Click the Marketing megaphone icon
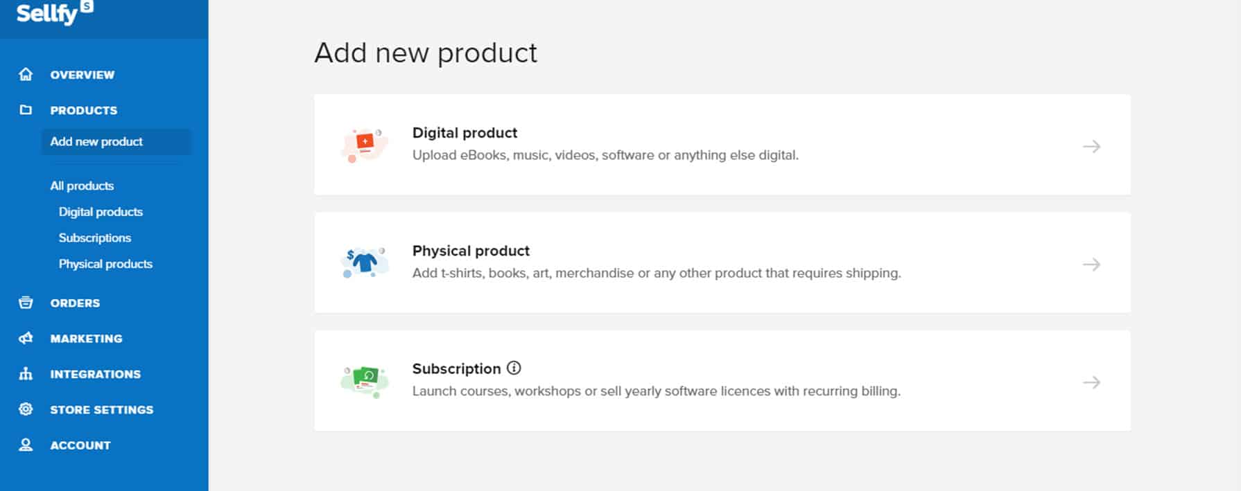The height and width of the screenshot is (491, 1241). [26, 338]
